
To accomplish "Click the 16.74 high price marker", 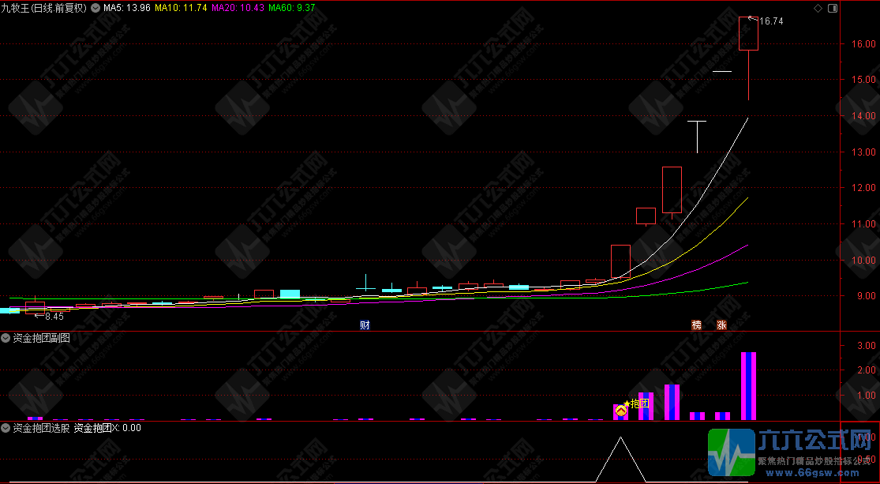I will pos(770,21).
